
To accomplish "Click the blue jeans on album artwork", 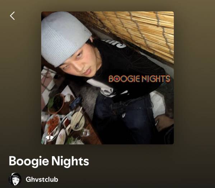I will (123, 117).
